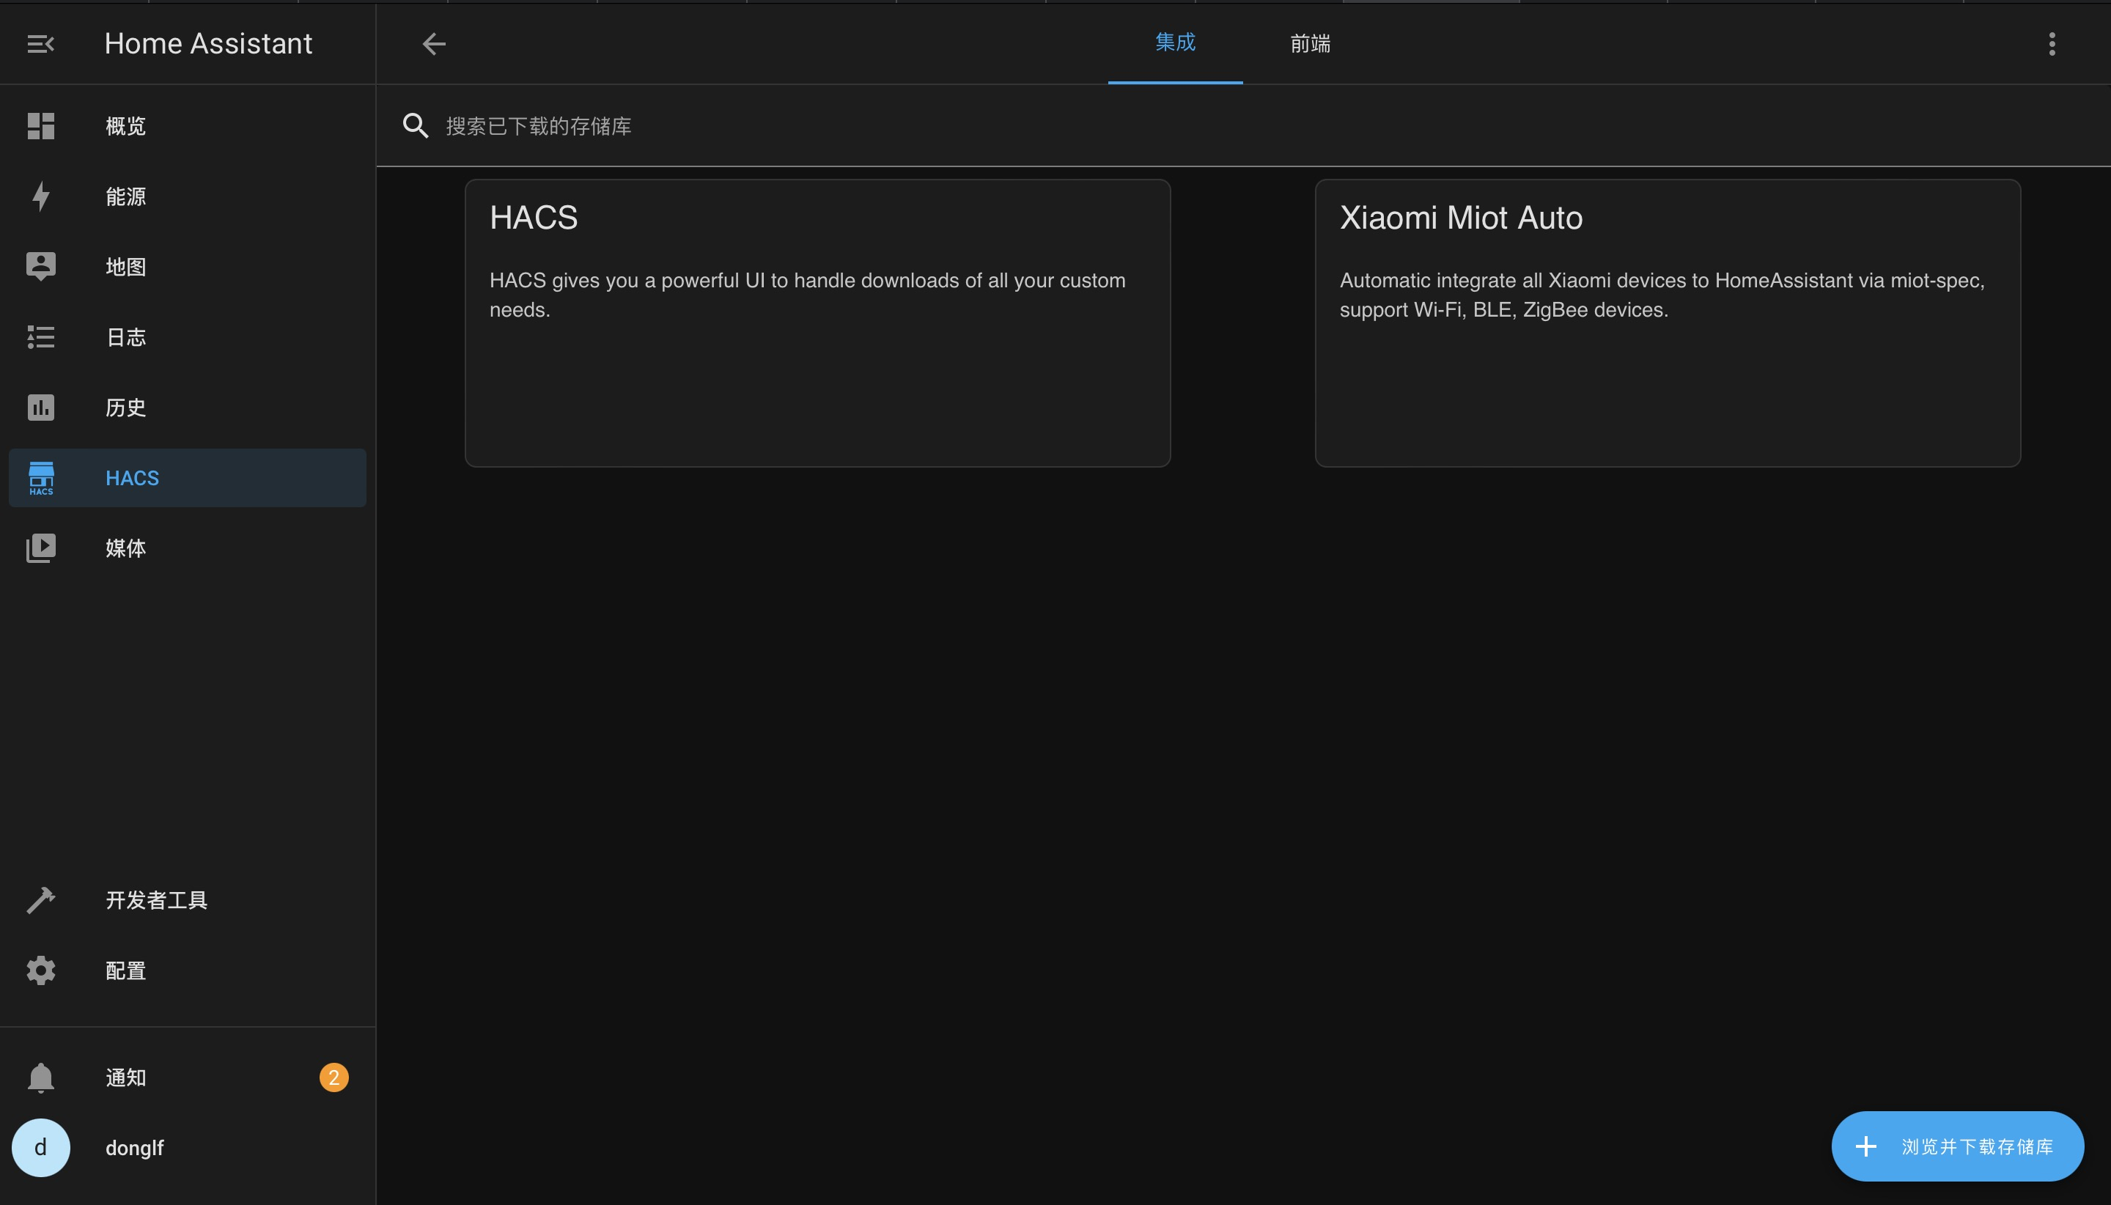
Task: Open the HACS repository card
Action: tap(817, 323)
